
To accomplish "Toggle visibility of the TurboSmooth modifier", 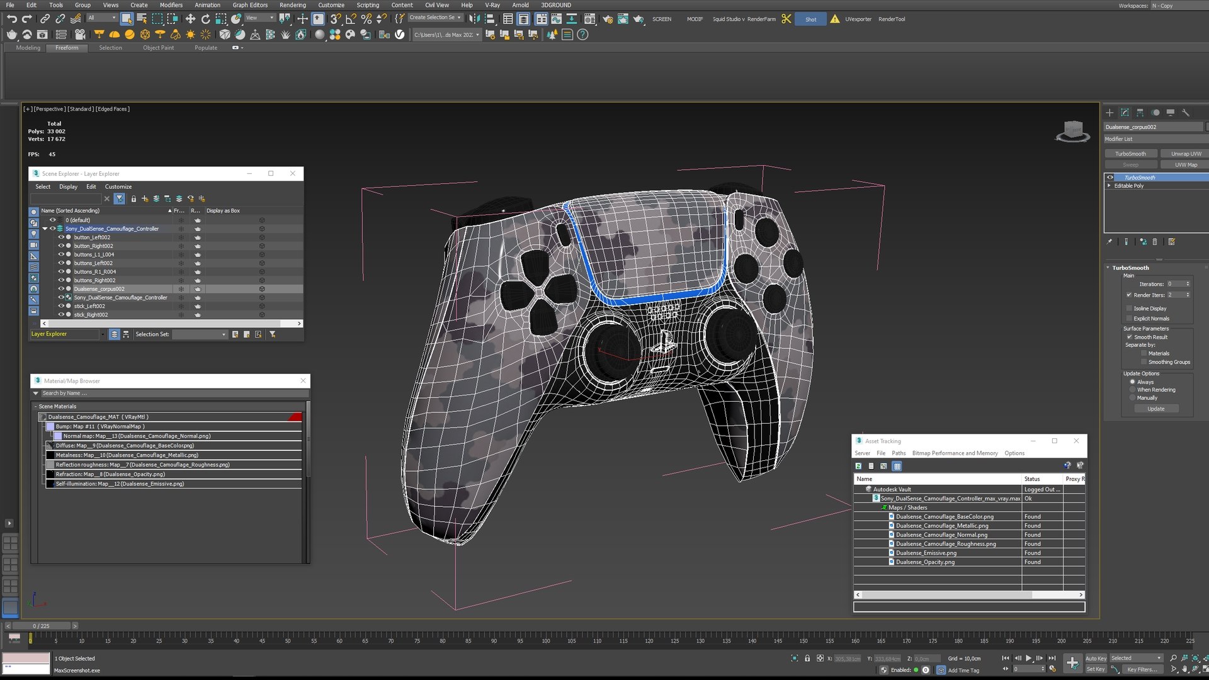I will pyautogui.click(x=1110, y=178).
